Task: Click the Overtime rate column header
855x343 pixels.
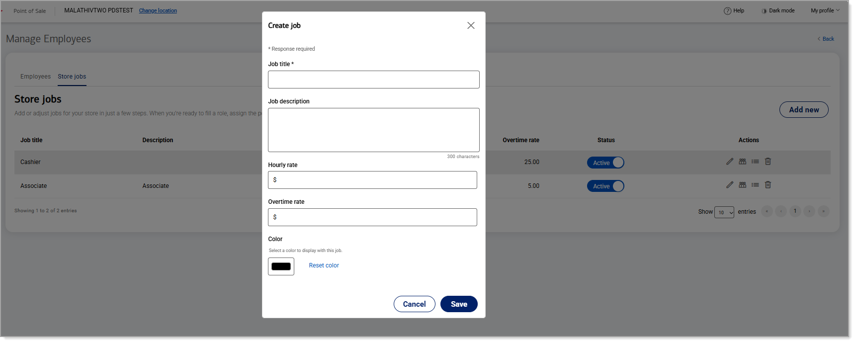Action: click(x=521, y=140)
